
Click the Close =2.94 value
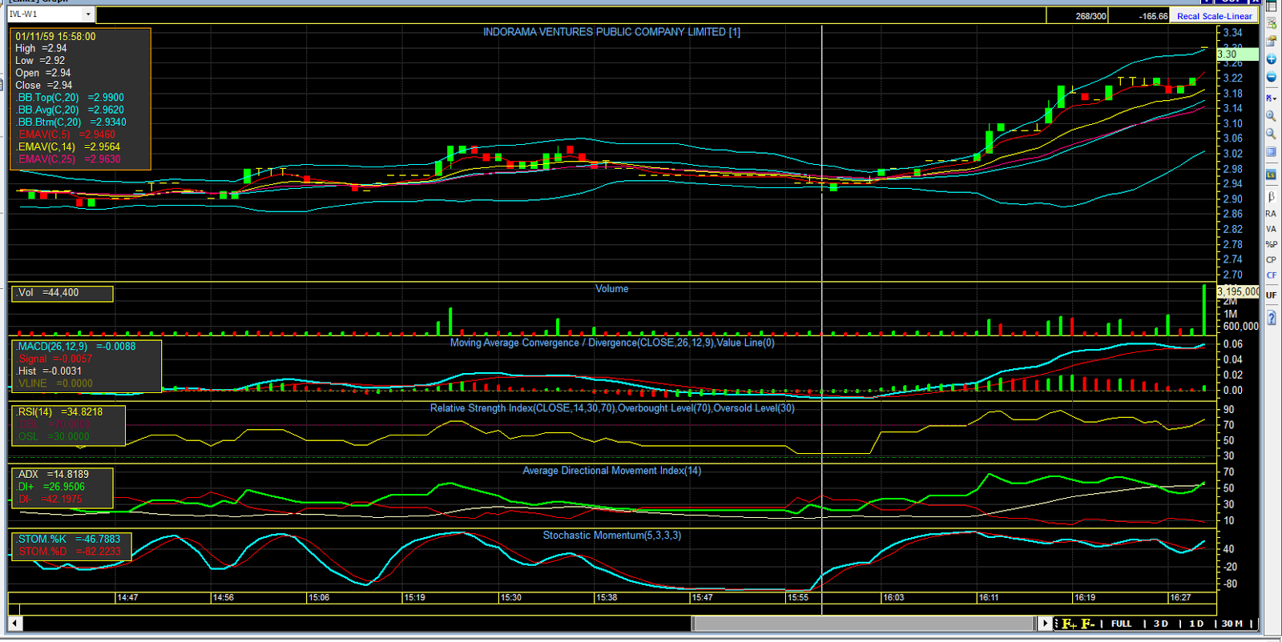click(43, 85)
